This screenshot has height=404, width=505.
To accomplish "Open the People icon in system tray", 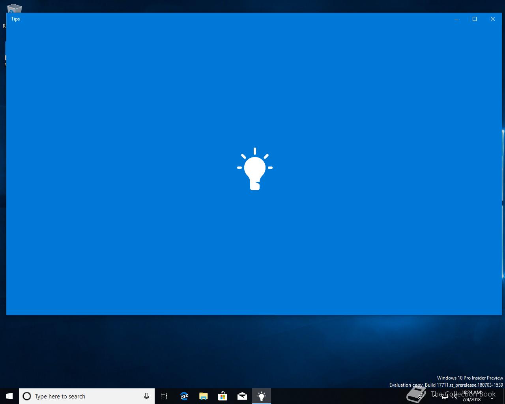I will point(421,396).
